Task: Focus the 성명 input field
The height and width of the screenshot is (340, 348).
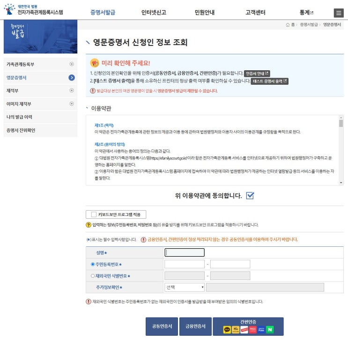Action: point(185,252)
